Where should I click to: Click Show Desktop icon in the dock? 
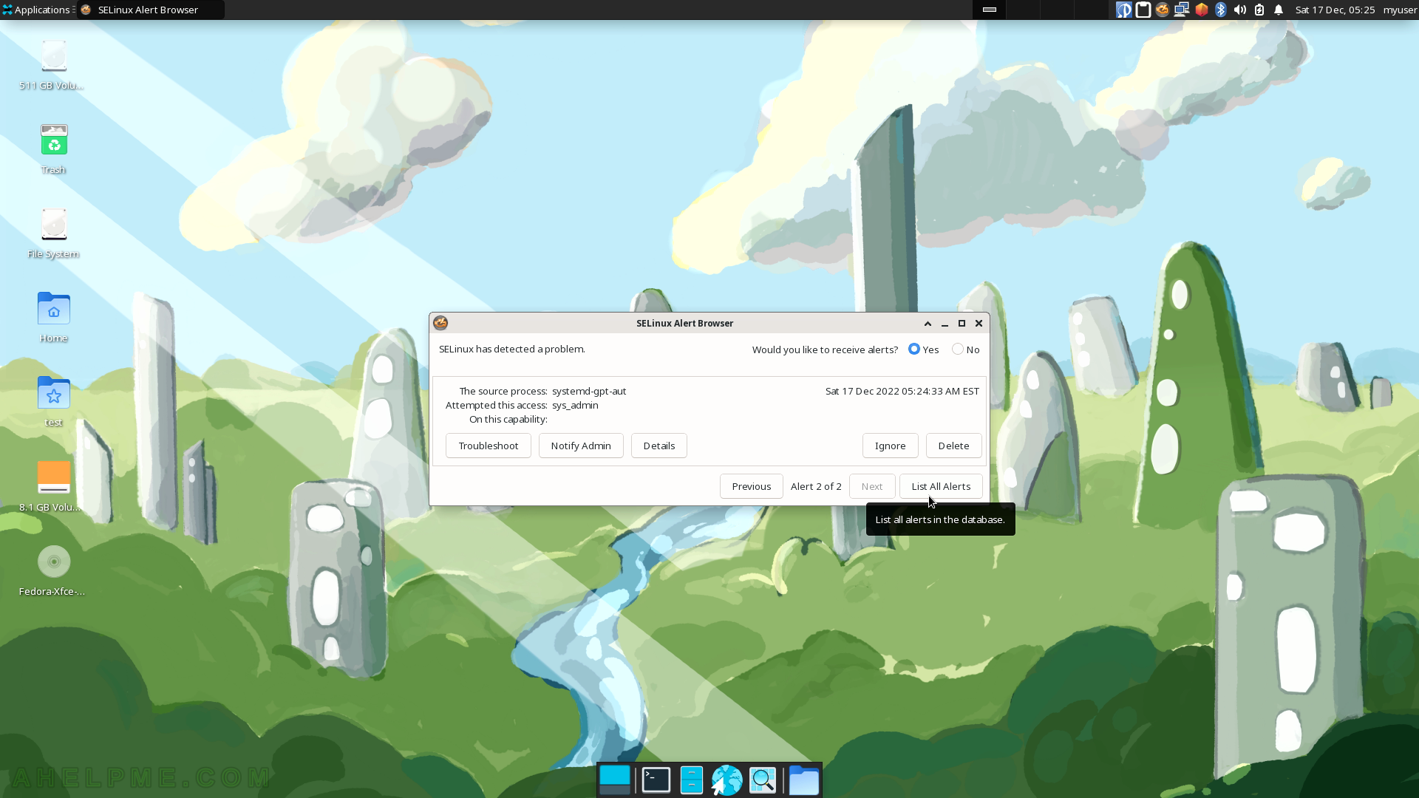pos(615,780)
